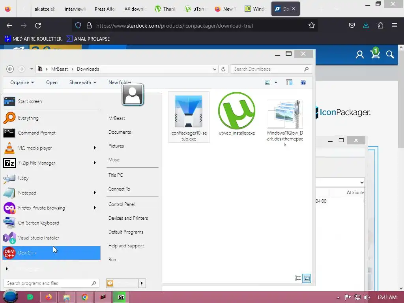404x303 pixels.
Task: Open Firefox Private Browsing entry
Action: click(x=51, y=208)
